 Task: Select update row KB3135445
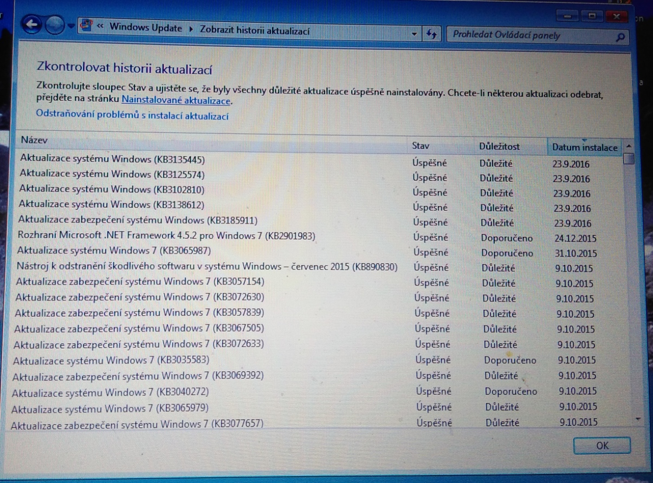[x=320, y=161]
